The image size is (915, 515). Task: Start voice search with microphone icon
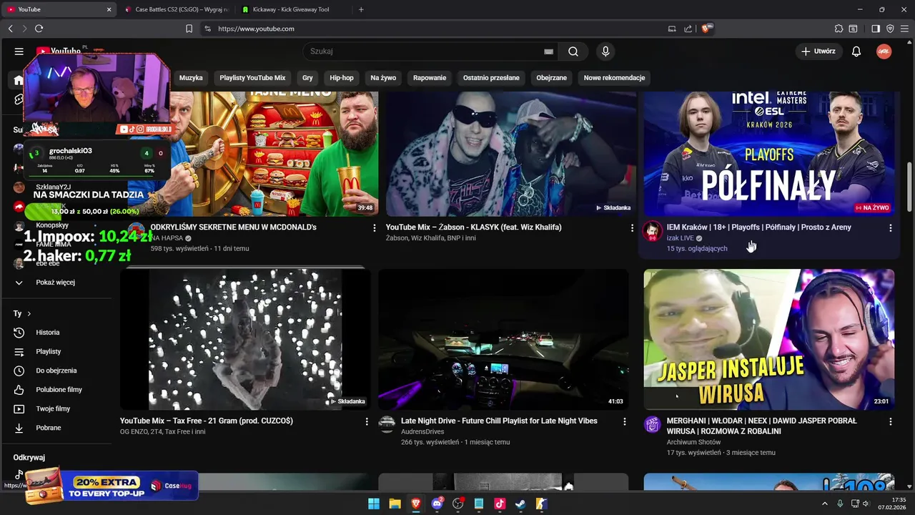tap(605, 51)
